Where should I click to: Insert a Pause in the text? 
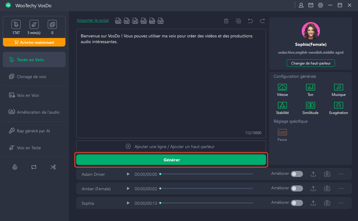(x=282, y=132)
